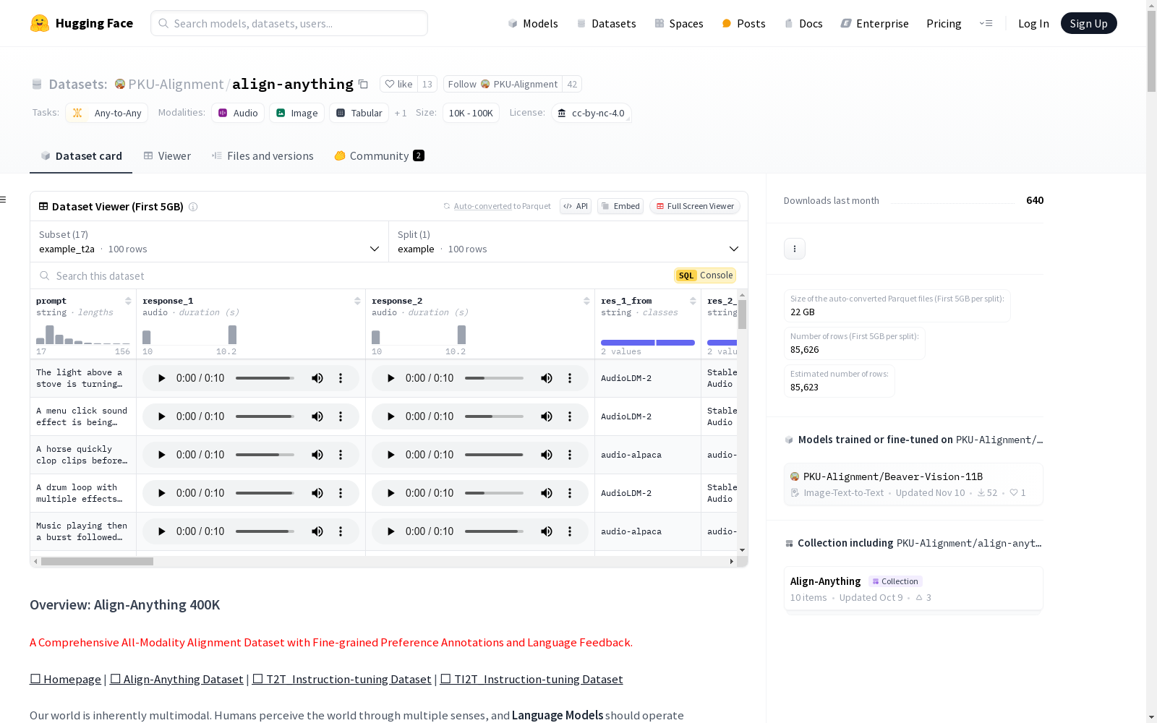This screenshot has height=723, width=1157.
Task: Open the three-dot downloads options button
Action: (795, 249)
